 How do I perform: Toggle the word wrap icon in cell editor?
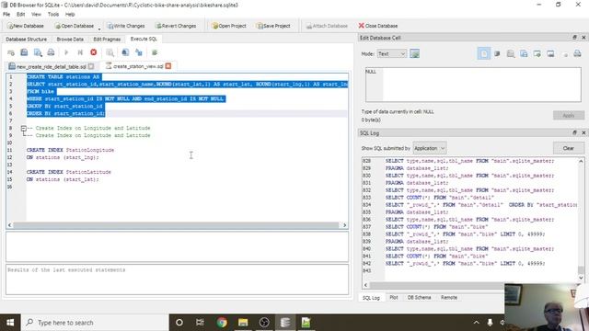497,54
